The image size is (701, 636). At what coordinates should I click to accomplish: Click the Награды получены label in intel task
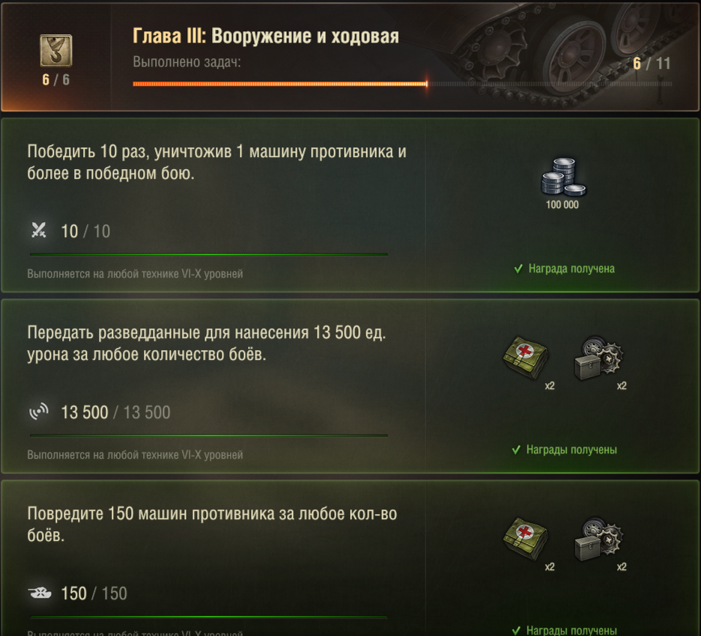571,449
